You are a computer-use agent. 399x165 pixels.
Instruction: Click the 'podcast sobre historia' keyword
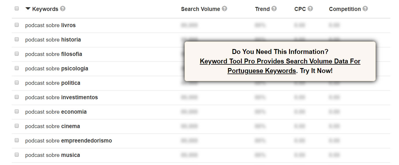[x=53, y=40]
